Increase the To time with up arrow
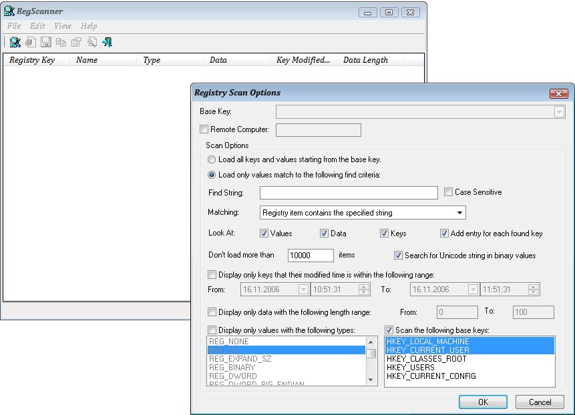 coord(534,287)
